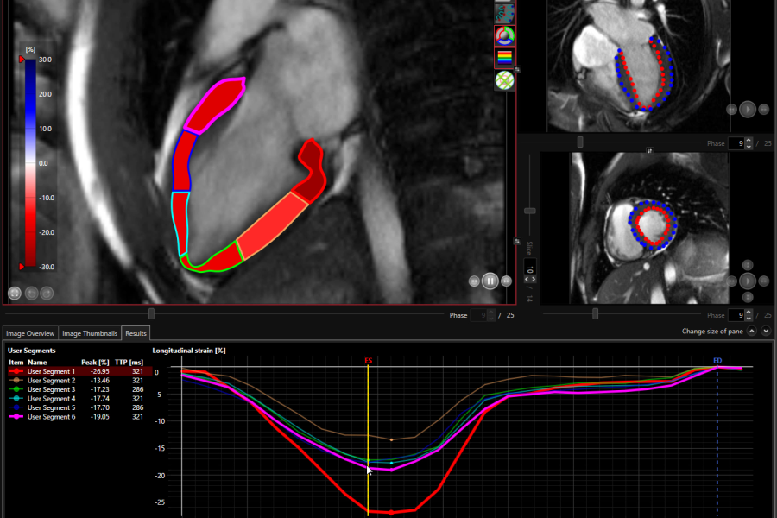Step to next frame in main viewer
The height and width of the screenshot is (518, 777).
(506, 281)
